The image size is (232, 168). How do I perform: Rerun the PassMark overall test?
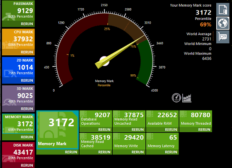pos(27,24)
